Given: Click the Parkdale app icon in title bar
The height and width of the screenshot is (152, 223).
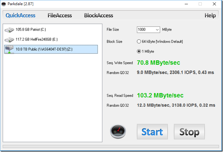Looking at the screenshot, I should click(4, 4).
